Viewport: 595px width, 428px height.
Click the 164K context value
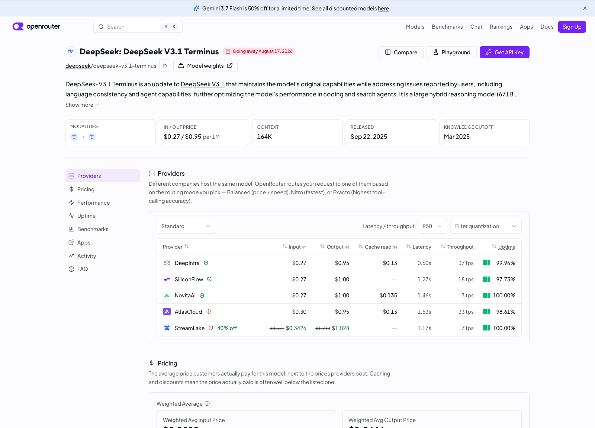pyautogui.click(x=264, y=137)
